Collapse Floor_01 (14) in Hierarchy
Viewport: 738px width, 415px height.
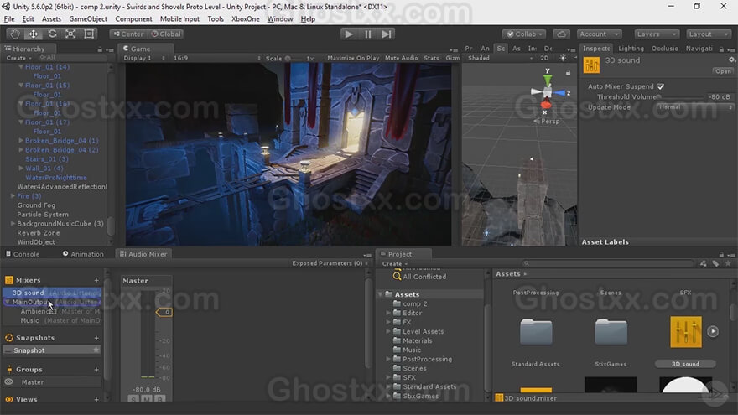(21, 67)
